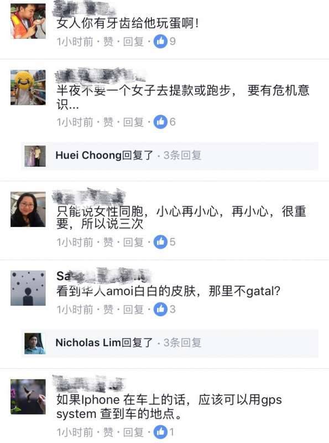329x443 pixels.
Task: View the 5 likes thumbs-up icon
Action: tap(160, 242)
